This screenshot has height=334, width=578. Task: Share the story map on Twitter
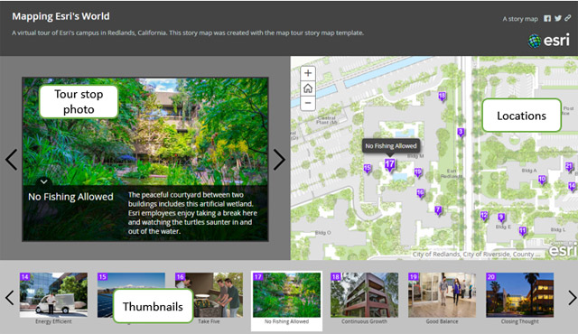point(558,18)
